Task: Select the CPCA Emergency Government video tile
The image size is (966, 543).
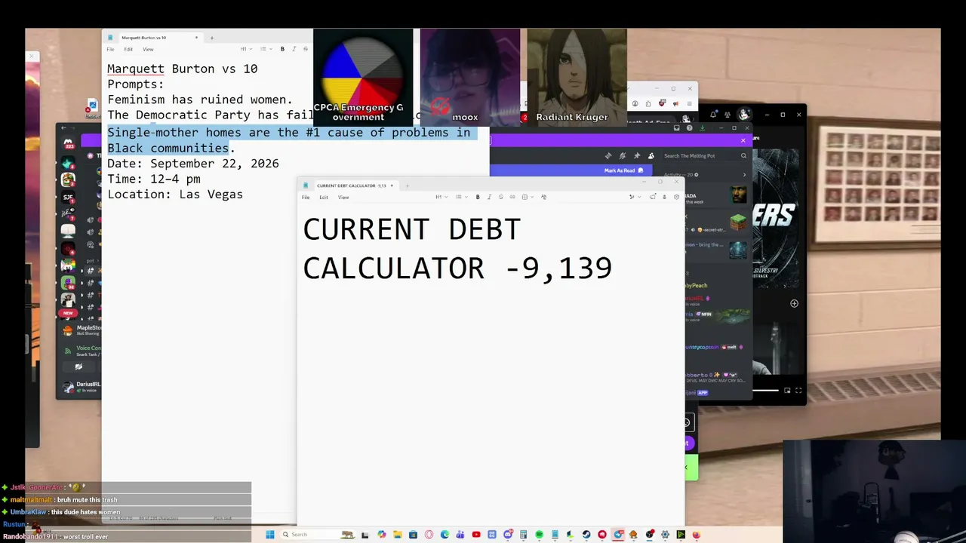Action: pos(363,77)
